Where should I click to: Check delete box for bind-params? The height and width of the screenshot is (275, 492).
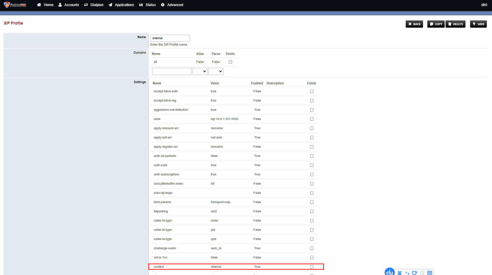pyautogui.click(x=312, y=202)
